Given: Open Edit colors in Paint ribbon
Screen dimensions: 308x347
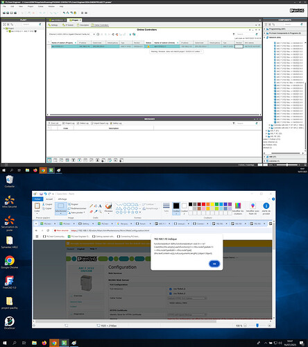Looking at the screenshot, I should [x=238, y=208].
